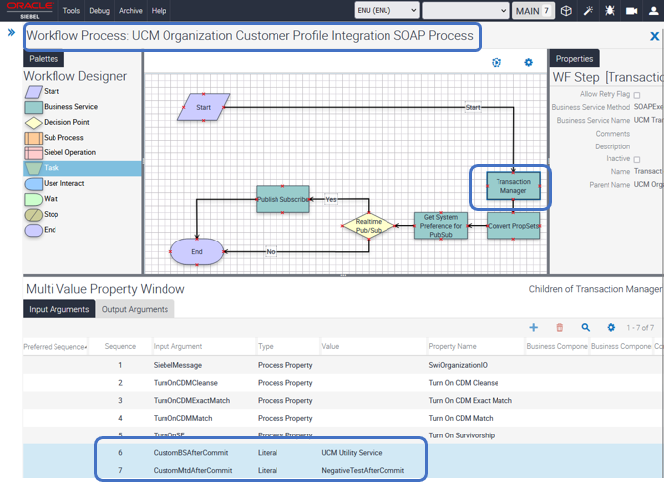The image size is (664, 482).
Task: Switch to the Input Arguments tab
Action: [58, 309]
